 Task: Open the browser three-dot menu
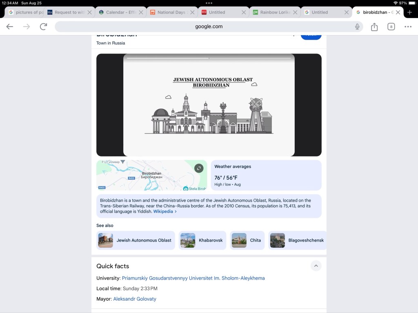pyautogui.click(x=408, y=27)
